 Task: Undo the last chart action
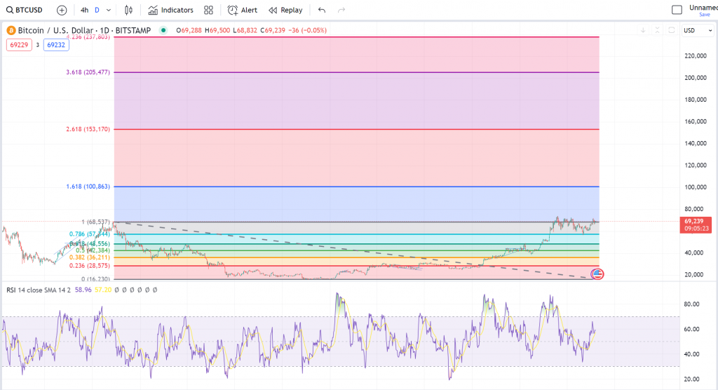[321, 10]
